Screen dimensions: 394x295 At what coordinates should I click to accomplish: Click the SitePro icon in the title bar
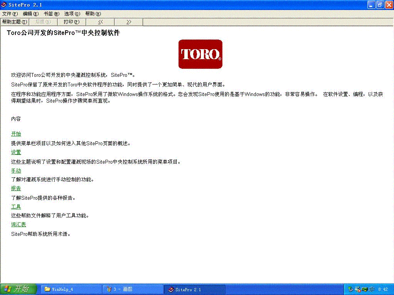coord(3,5)
